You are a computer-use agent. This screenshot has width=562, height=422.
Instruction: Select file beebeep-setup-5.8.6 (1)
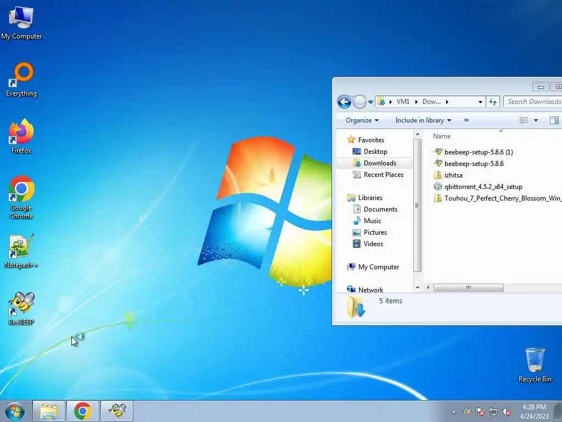[x=478, y=152]
